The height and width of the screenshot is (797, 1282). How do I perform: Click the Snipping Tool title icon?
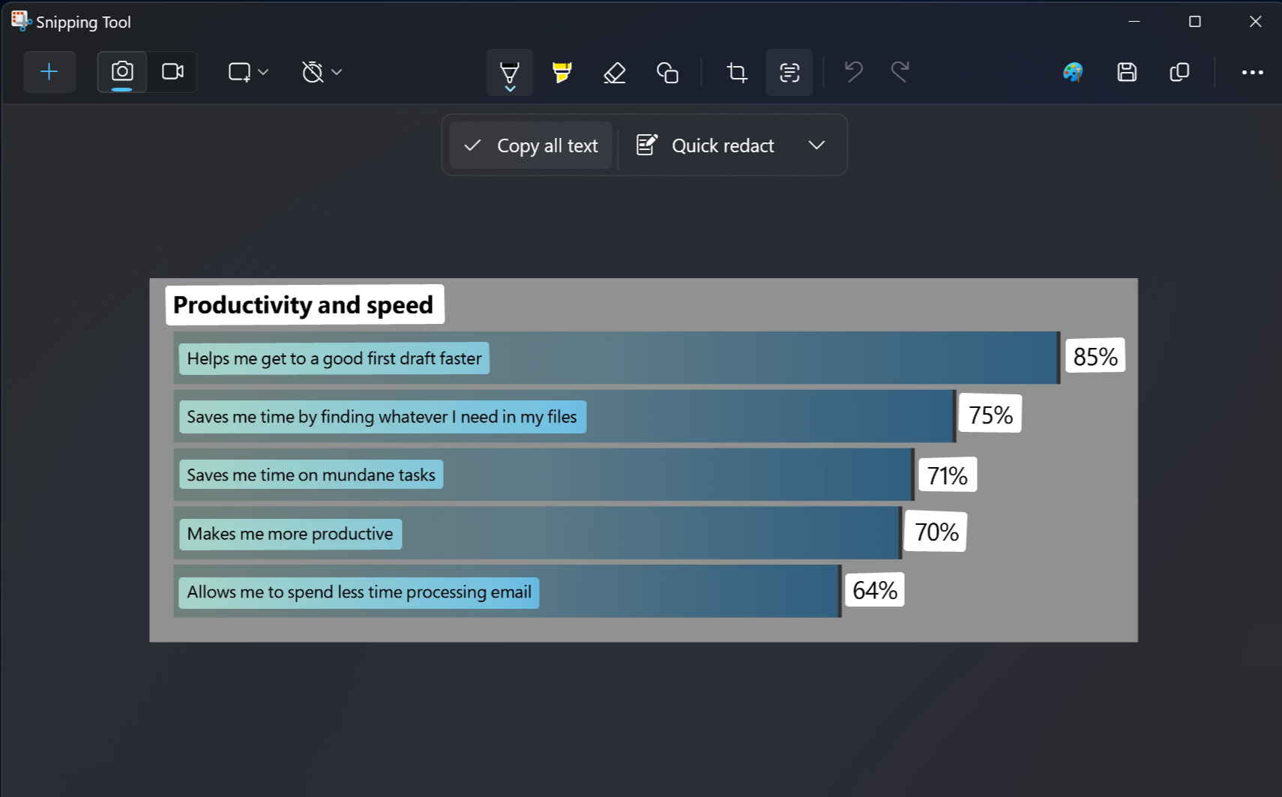pos(20,21)
